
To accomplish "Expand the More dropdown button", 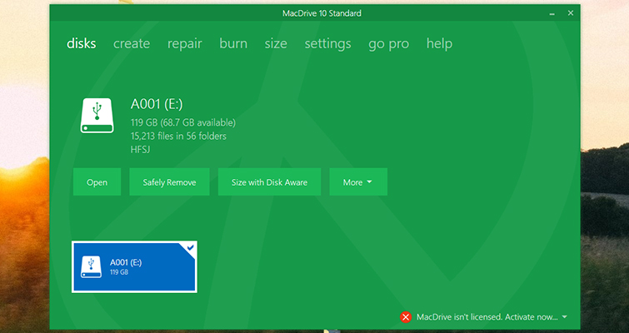I will tap(358, 182).
